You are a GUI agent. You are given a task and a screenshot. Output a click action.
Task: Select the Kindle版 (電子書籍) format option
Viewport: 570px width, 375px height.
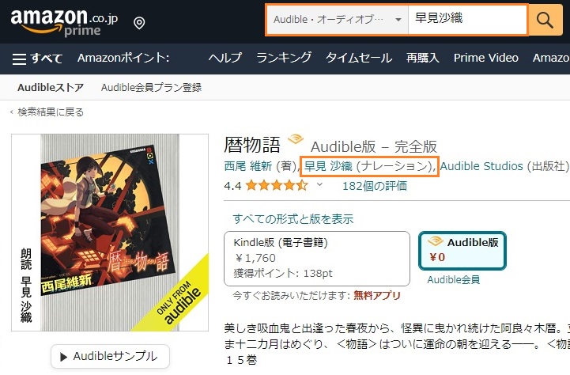tap(317, 259)
